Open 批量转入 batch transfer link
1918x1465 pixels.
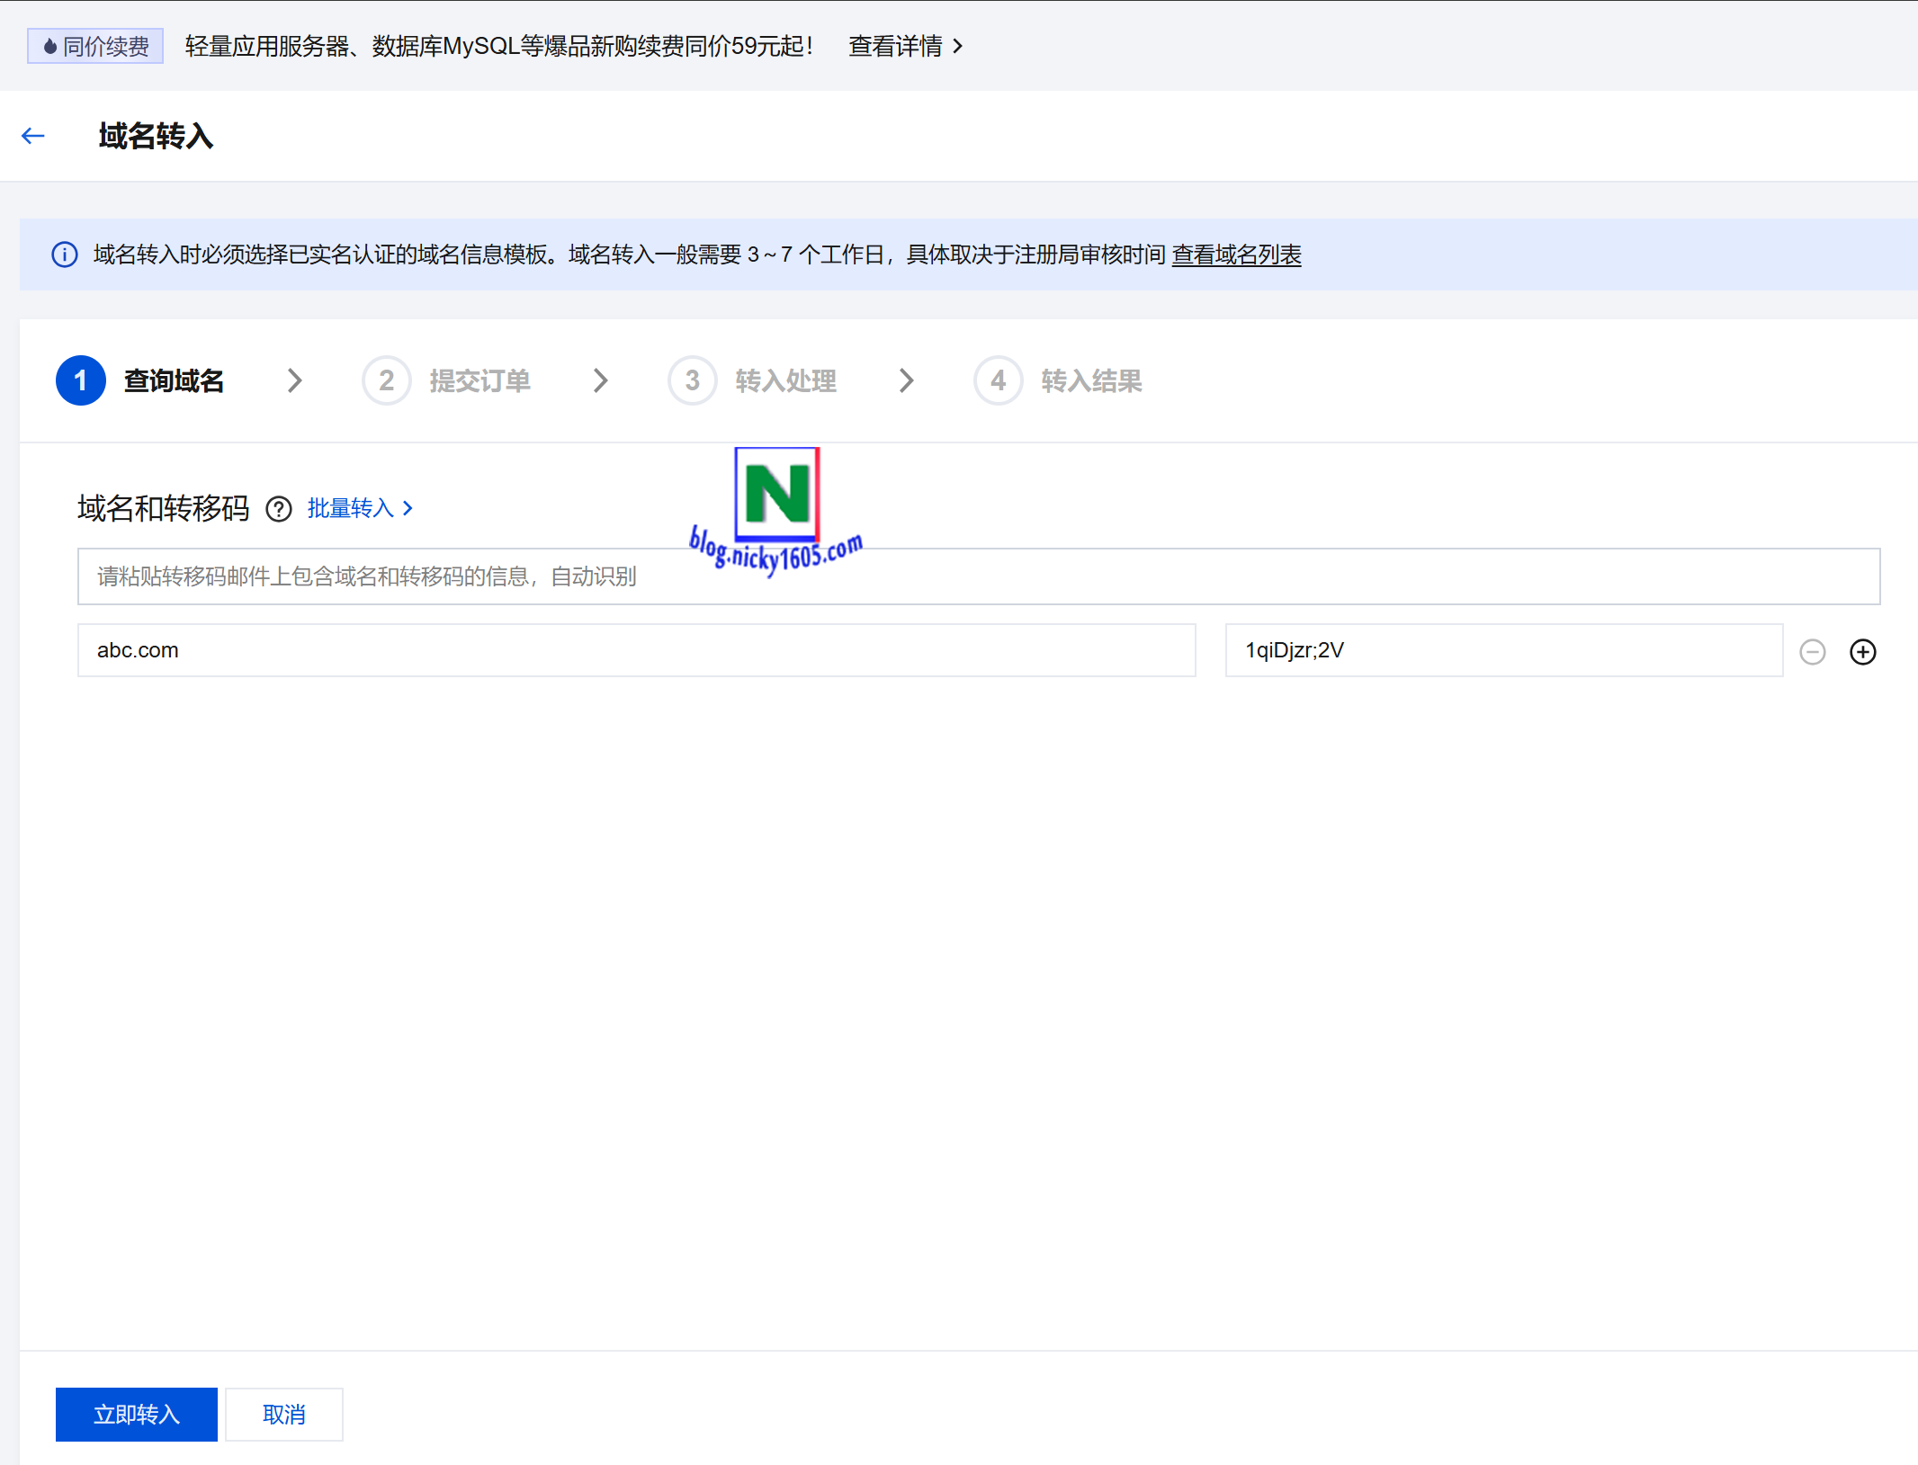click(360, 508)
